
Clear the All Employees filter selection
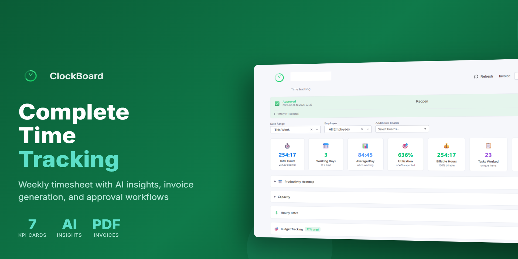(362, 129)
